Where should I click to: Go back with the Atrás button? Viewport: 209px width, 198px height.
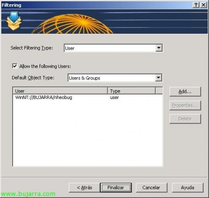(x=85, y=188)
